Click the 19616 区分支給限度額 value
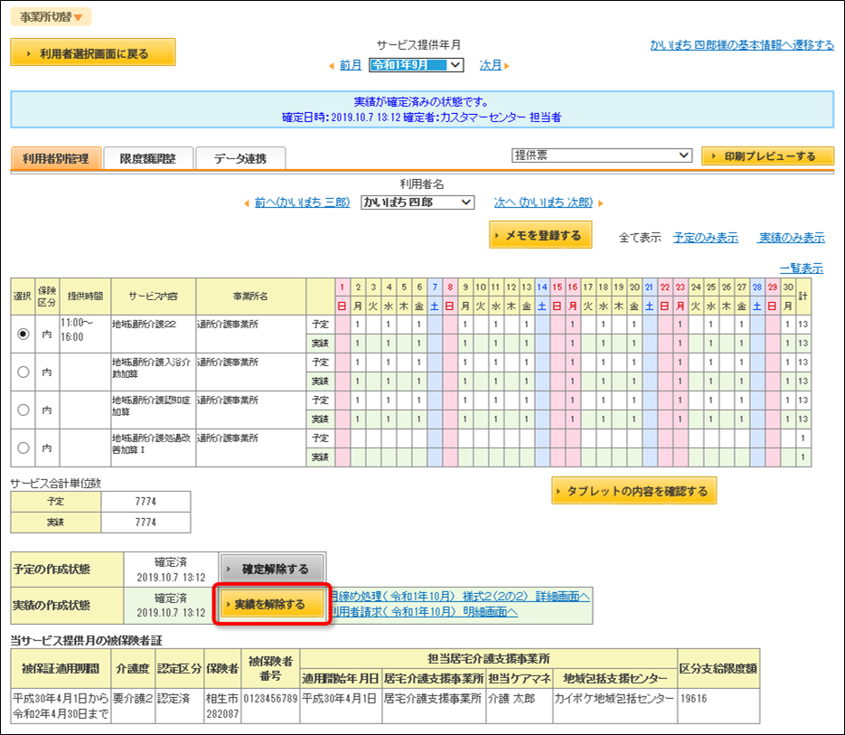The image size is (845, 735). coord(693,698)
